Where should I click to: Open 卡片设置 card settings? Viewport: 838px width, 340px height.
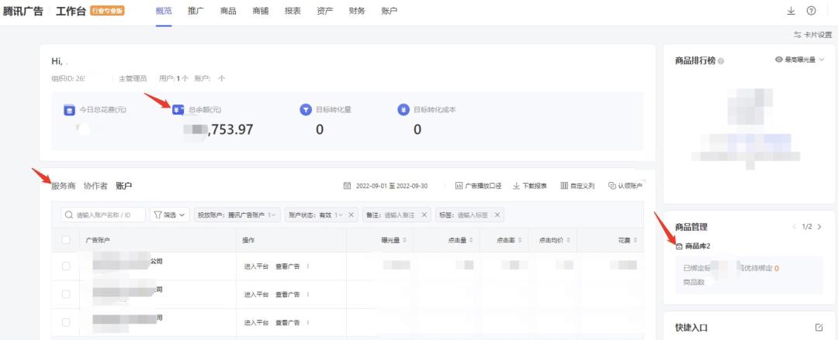click(813, 35)
